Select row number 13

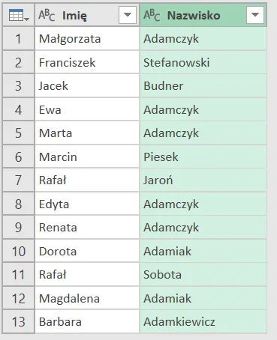point(19,322)
